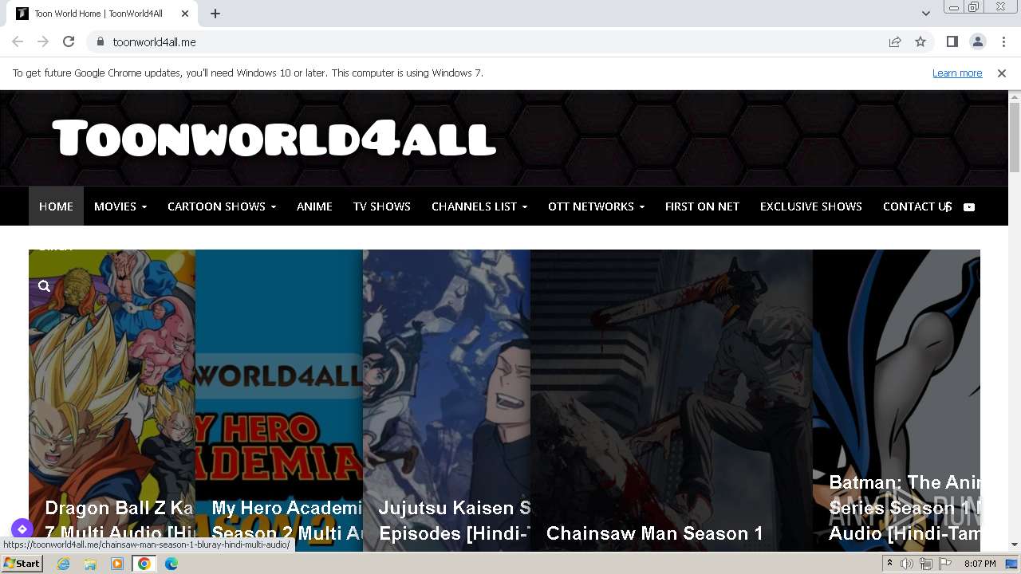
Task: Open the YouTube icon in site navigation
Action: point(969,206)
